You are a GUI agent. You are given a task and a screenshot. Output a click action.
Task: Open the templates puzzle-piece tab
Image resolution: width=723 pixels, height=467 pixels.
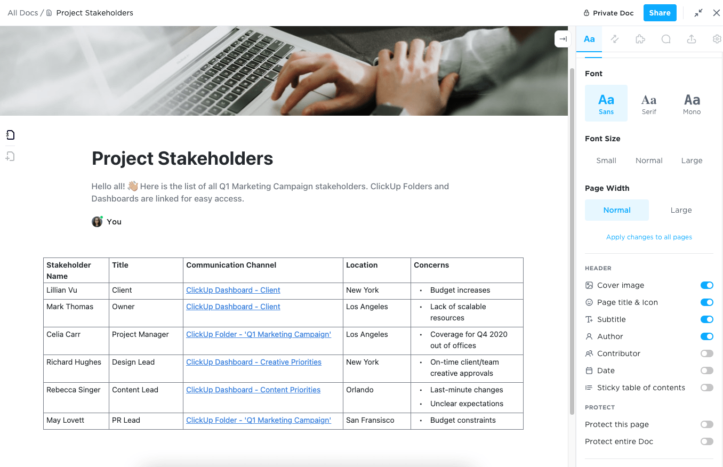640,39
